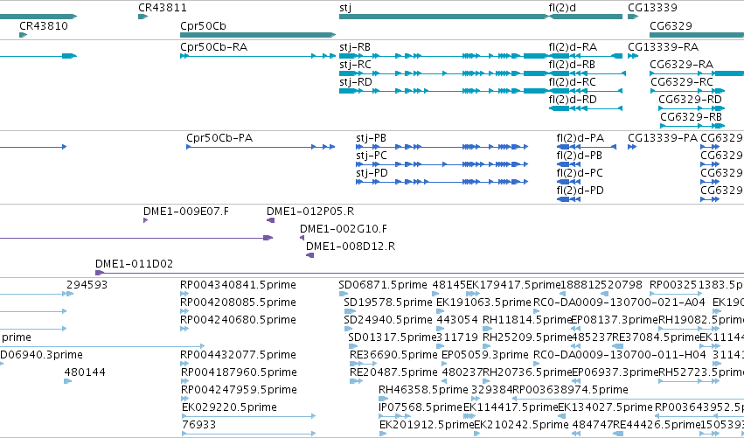Click the RH46358.5prime EST label
The width and height of the screenshot is (744, 438).
coord(423,390)
